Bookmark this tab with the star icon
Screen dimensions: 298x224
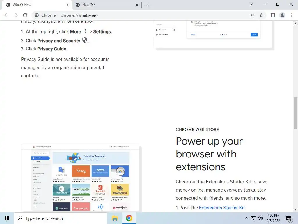261,15
